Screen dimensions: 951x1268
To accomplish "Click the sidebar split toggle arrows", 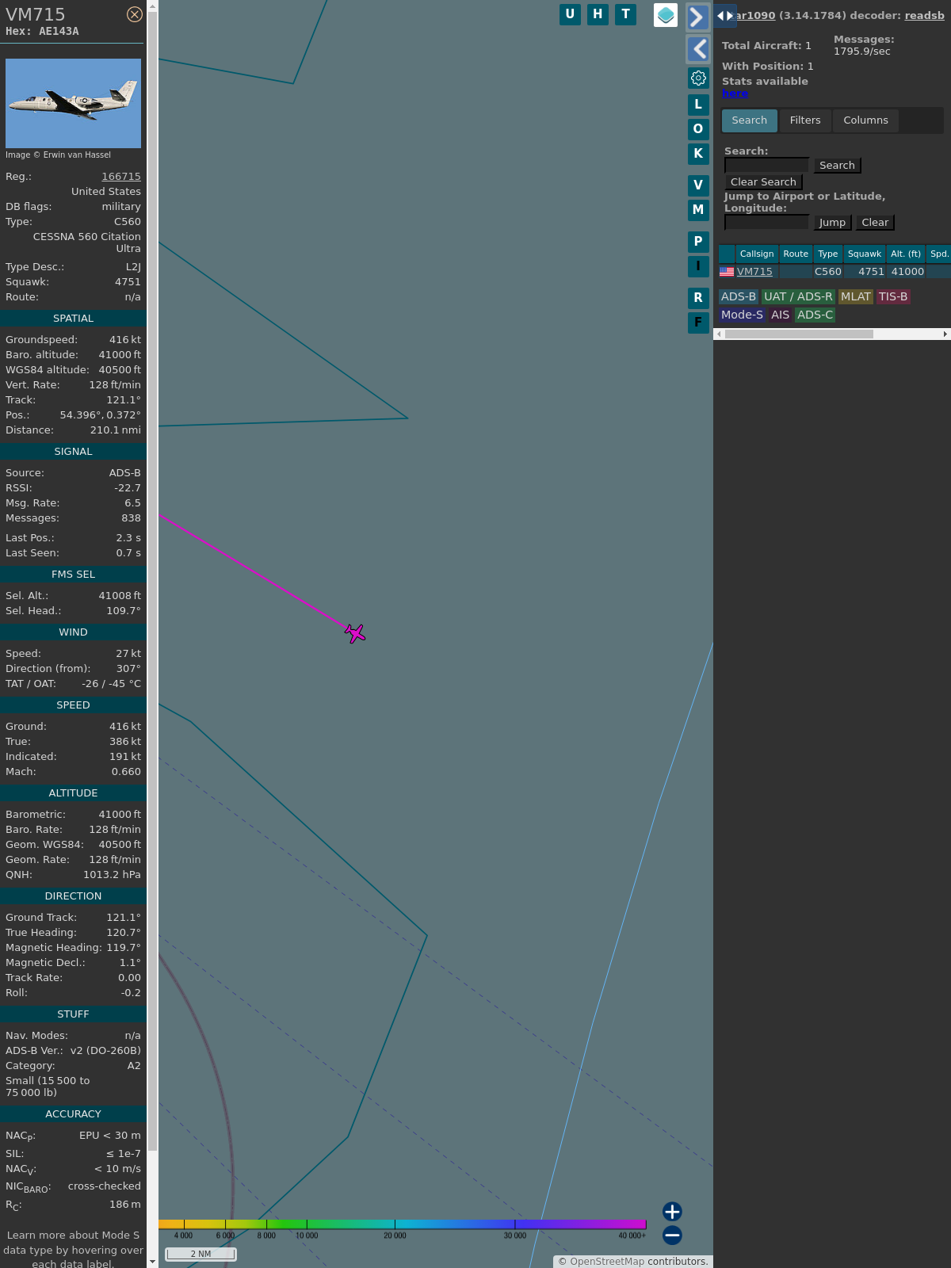I will pyautogui.click(x=724, y=16).
